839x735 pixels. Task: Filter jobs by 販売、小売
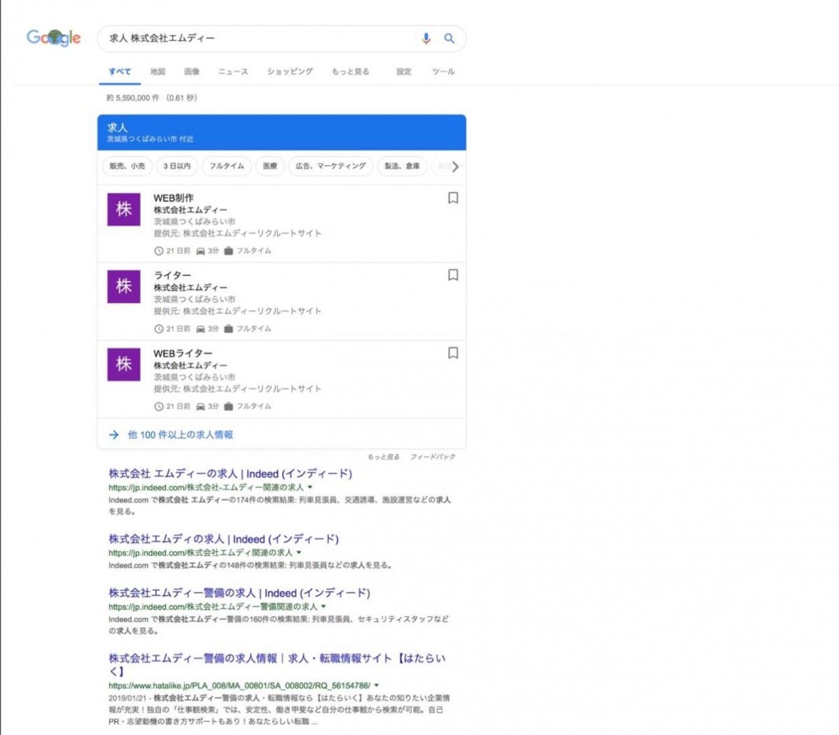click(127, 166)
